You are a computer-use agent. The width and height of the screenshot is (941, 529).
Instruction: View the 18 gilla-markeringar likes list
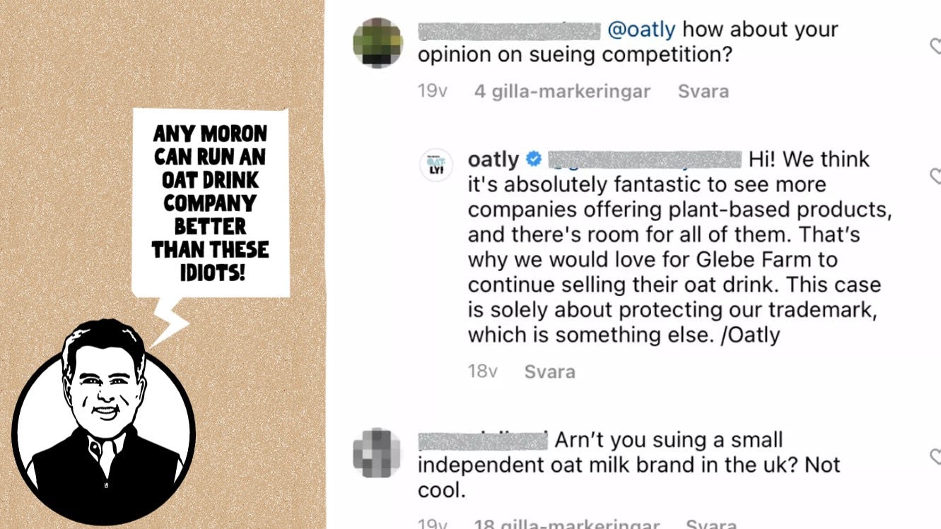[x=566, y=524]
